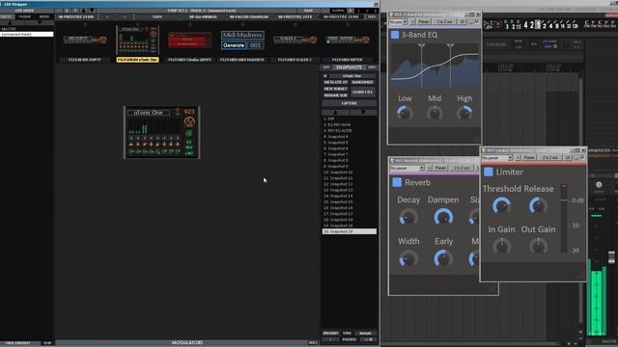Toggle the Reverb blue enable square
Viewport: 618px width, 347px height.
coord(397,182)
